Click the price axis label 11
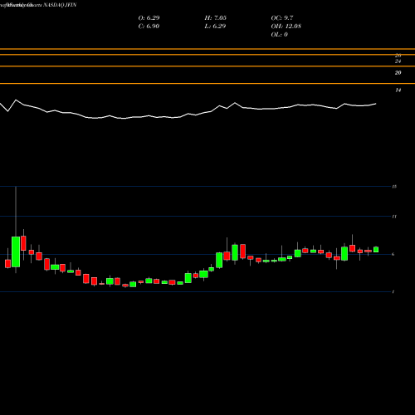 (394, 217)
